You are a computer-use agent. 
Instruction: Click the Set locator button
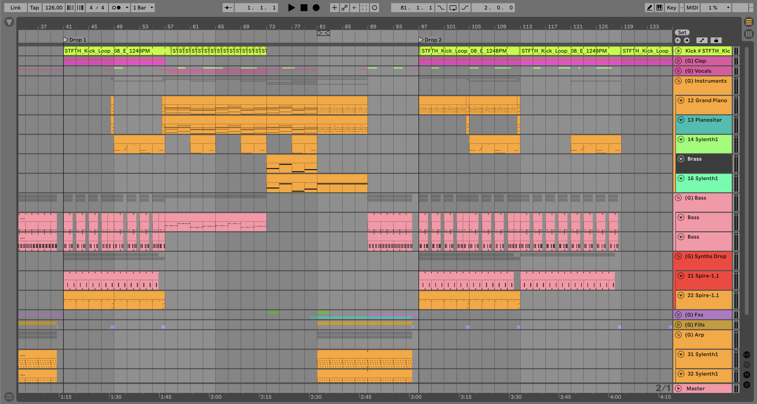[x=682, y=32]
